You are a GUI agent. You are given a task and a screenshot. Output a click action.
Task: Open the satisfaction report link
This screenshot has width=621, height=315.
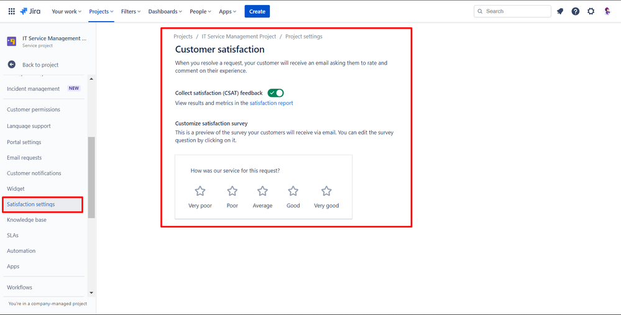271,103
